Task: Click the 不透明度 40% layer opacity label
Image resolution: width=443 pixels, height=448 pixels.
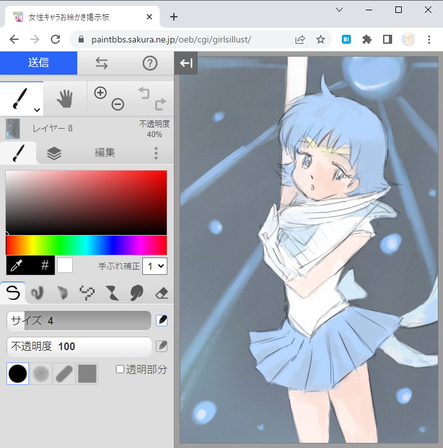Action: pos(155,129)
